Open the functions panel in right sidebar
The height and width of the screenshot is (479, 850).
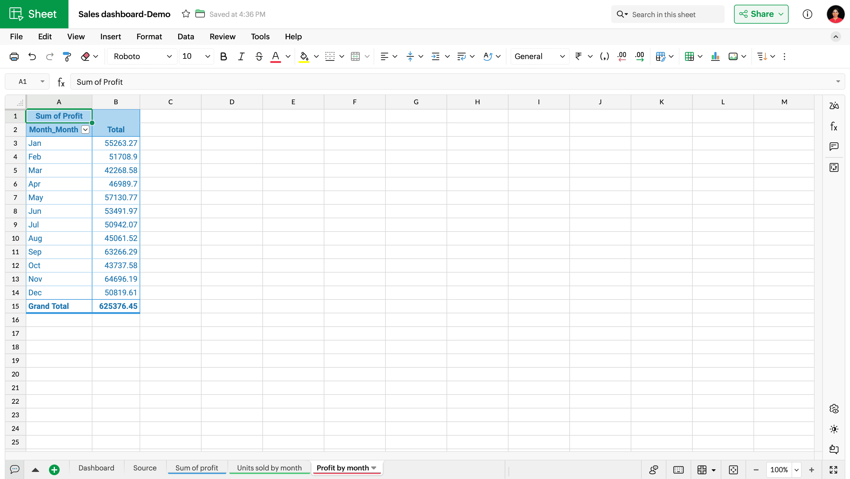click(834, 126)
